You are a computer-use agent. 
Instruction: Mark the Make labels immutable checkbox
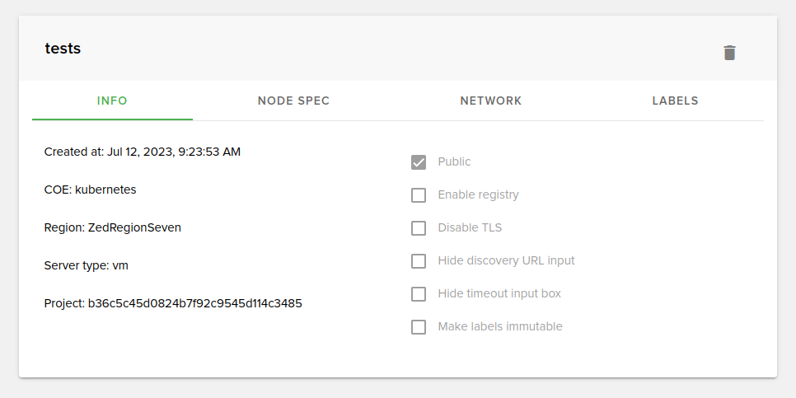click(x=419, y=327)
